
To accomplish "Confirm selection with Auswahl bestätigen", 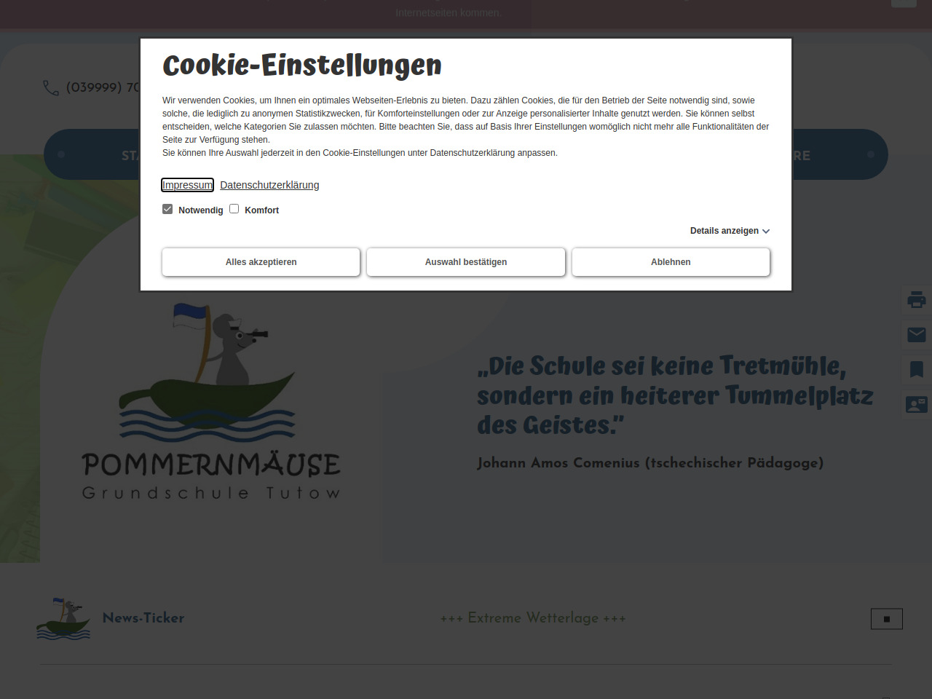I will click(466, 262).
